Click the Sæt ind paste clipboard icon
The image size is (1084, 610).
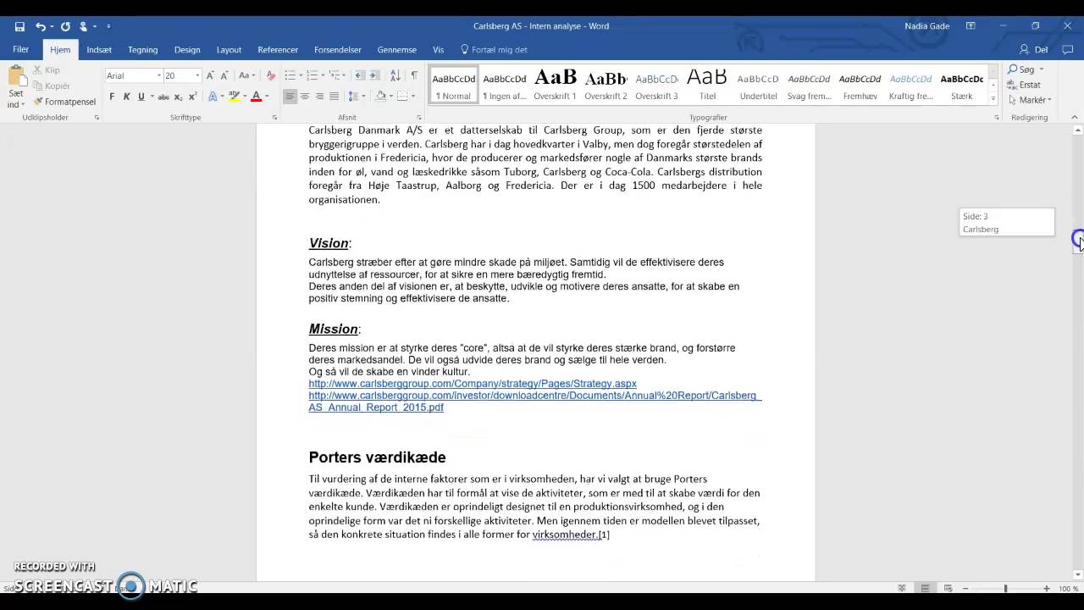pyautogui.click(x=16, y=77)
